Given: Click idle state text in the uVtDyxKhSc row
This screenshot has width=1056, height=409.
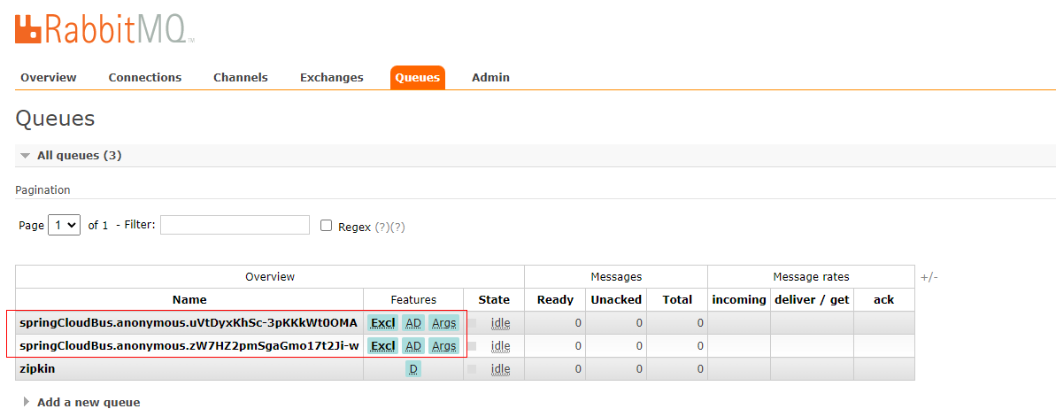Looking at the screenshot, I should (x=500, y=323).
